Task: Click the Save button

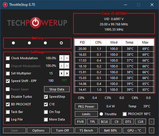Action: click(x=15, y=130)
